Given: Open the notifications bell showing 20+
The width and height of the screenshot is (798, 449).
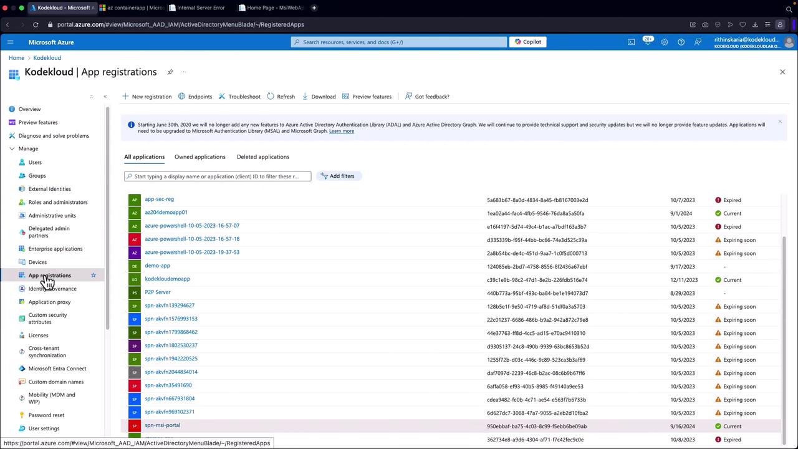Looking at the screenshot, I should tap(648, 42).
